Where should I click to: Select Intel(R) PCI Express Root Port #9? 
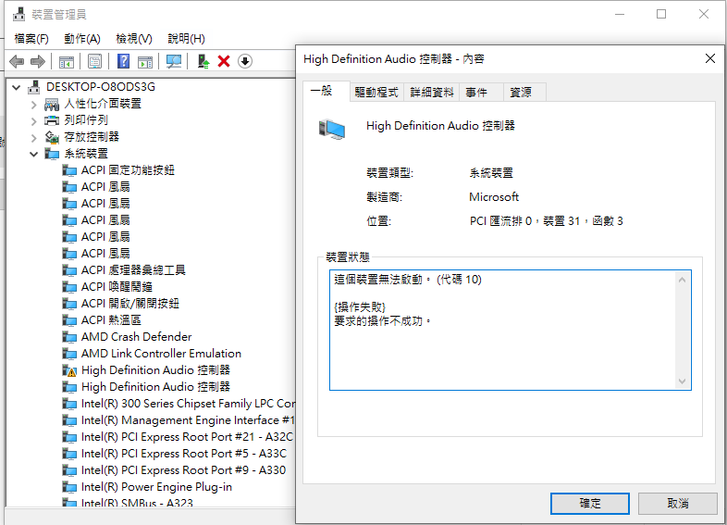pyautogui.click(x=184, y=470)
